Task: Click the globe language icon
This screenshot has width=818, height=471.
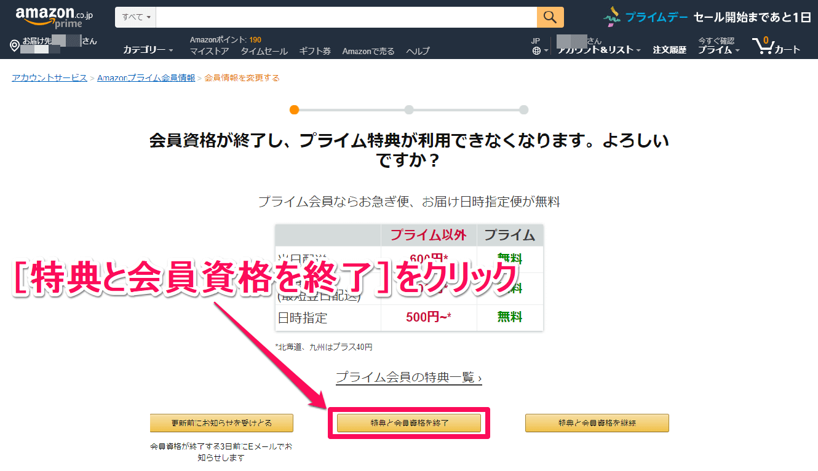Action: 536,51
